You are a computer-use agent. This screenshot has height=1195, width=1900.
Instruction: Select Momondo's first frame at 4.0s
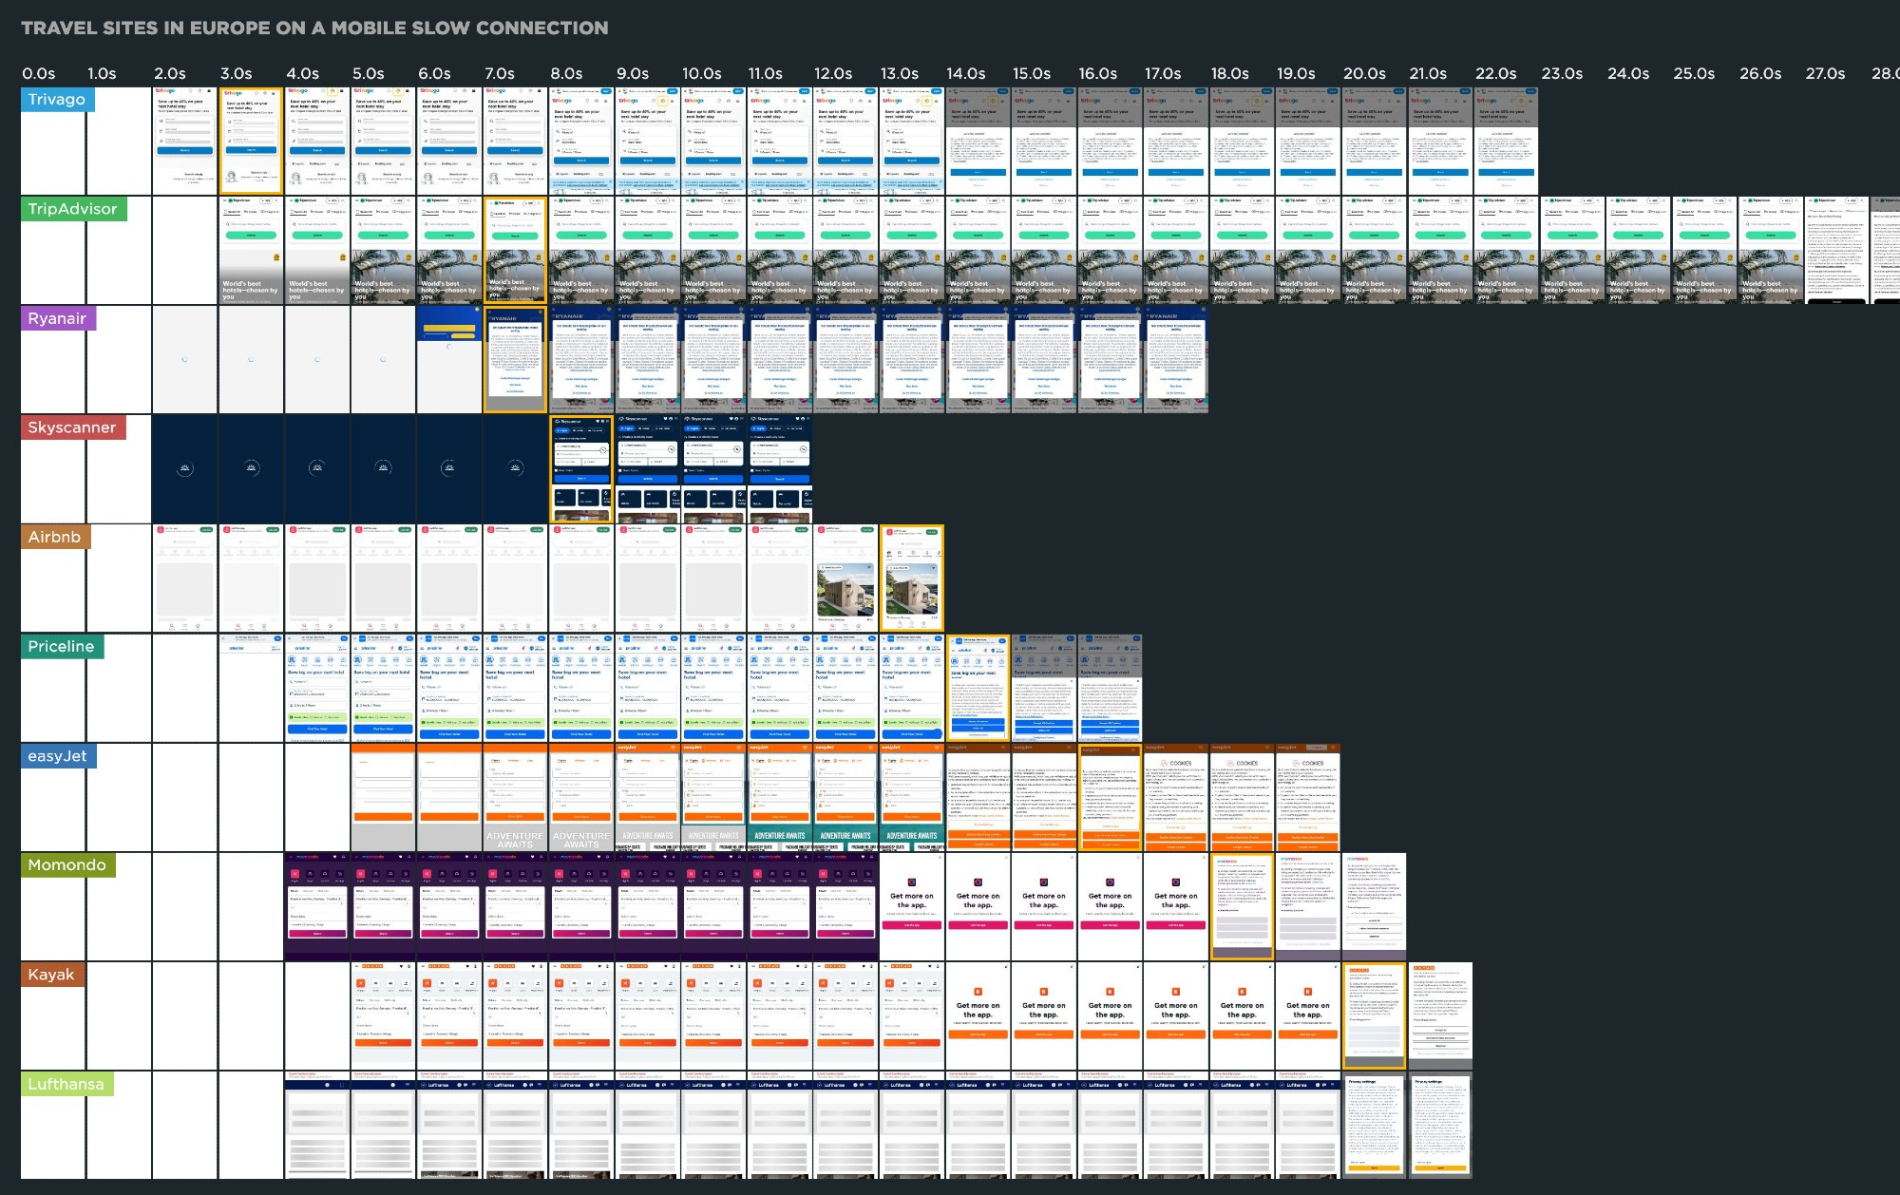point(317,907)
